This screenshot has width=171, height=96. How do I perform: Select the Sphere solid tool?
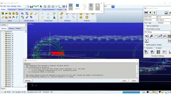(10, 14)
